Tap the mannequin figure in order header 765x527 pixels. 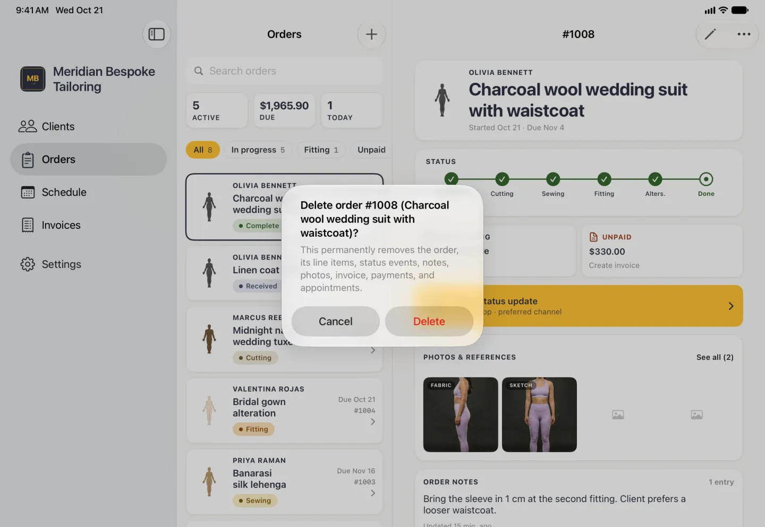click(442, 100)
